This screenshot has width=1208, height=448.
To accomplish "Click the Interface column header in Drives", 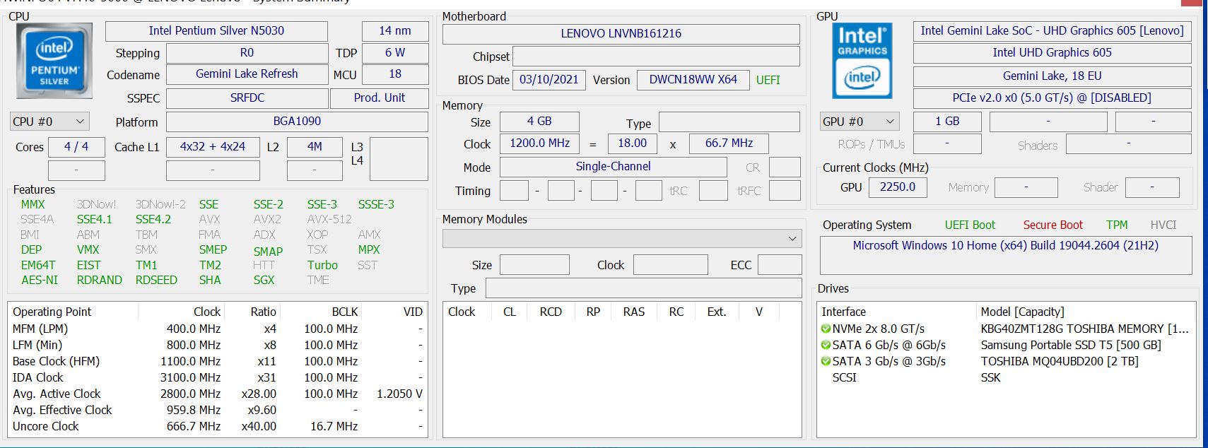I will click(x=896, y=312).
